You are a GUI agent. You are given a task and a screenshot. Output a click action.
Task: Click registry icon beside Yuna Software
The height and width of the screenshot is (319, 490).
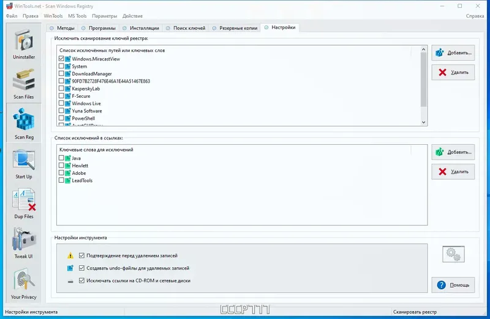[x=68, y=111]
